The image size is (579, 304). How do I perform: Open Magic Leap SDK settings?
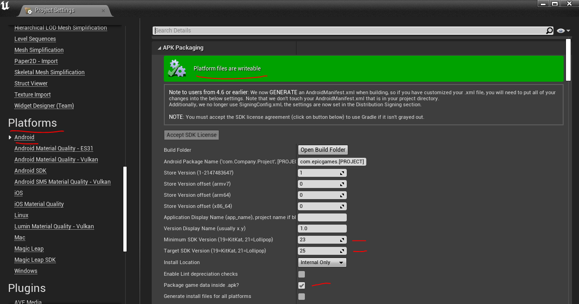[x=35, y=260]
